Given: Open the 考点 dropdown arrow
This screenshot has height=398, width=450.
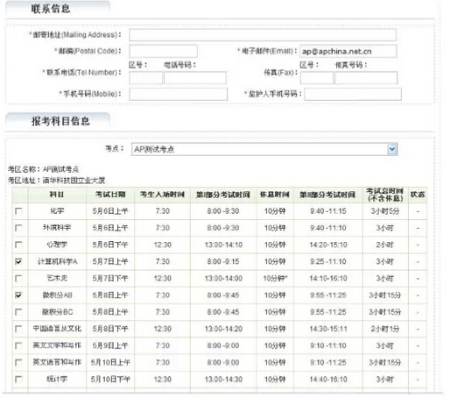Looking at the screenshot, I should click(x=392, y=149).
